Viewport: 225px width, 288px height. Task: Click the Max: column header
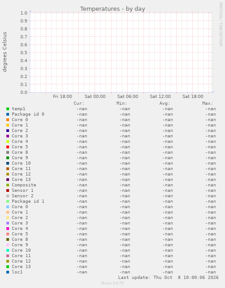pyautogui.click(x=208, y=103)
